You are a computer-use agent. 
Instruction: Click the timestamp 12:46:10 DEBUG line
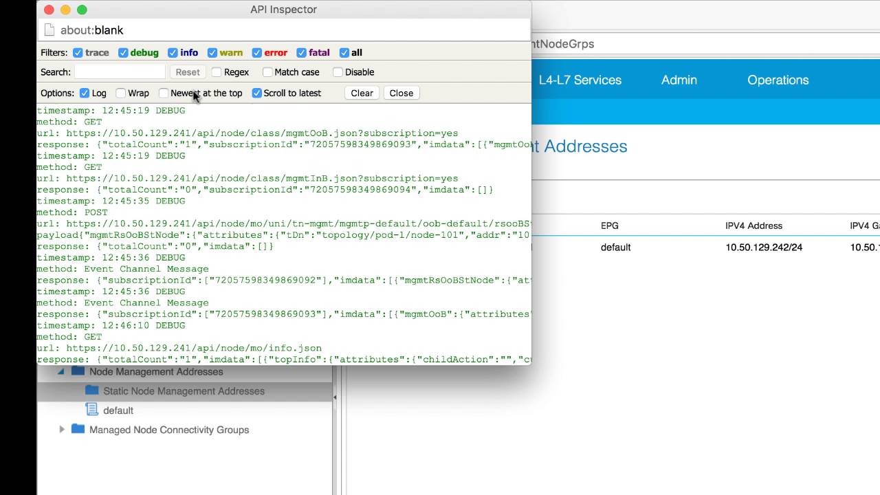111,326
